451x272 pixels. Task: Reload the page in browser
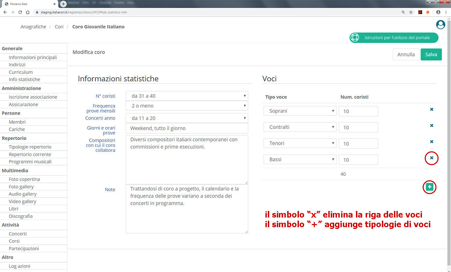tap(20, 12)
